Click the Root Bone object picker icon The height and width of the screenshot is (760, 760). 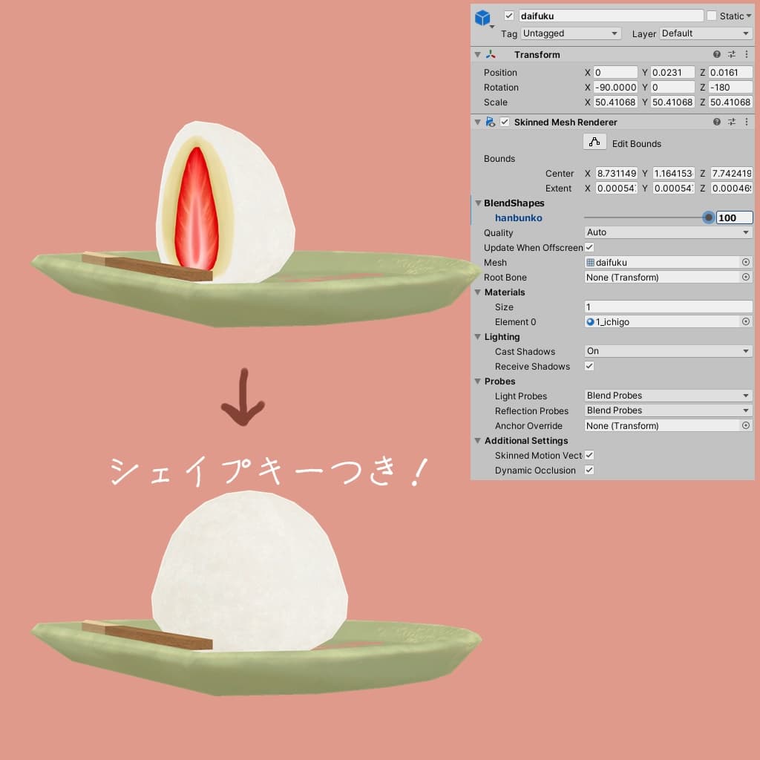(x=748, y=277)
